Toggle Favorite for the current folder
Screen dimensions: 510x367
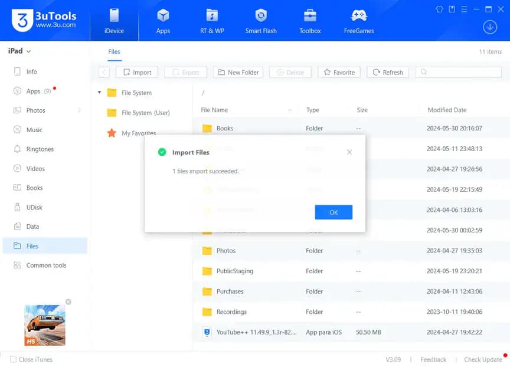click(338, 72)
